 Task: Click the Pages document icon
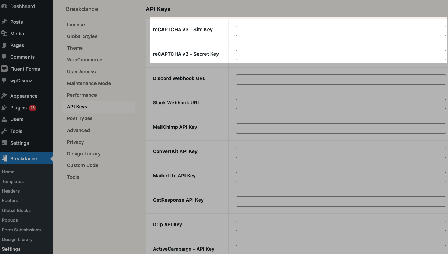click(x=4, y=45)
